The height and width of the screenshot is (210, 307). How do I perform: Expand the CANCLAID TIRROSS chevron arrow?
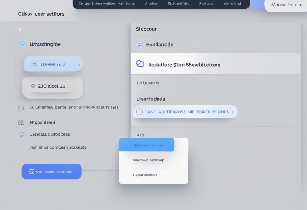click(x=233, y=112)
